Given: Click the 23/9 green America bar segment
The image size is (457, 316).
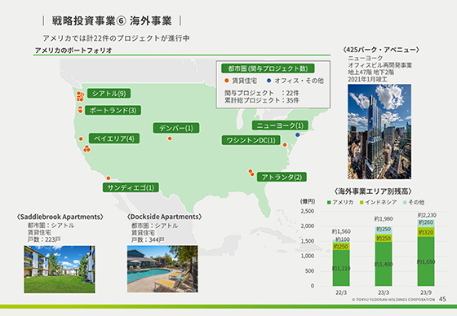Looking at the screenshot, I should pyautogui.click(x=426, y=261).
